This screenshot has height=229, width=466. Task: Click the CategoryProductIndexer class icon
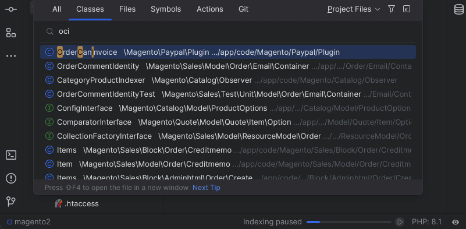pyautogui.click(x=49, y=80)
